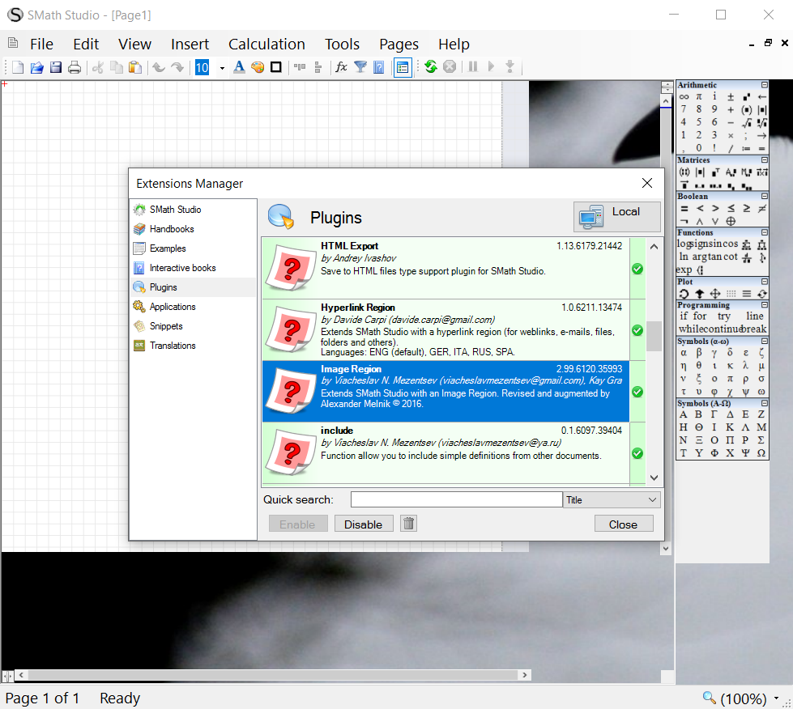
Task: Select the infinity symbol in the Arithmetic palette
Action: click(x=684, y=96)
